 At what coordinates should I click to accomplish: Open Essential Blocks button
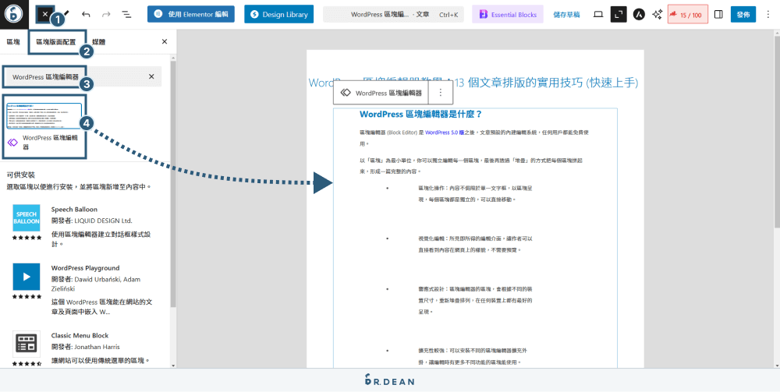click(x=508, y=14)
